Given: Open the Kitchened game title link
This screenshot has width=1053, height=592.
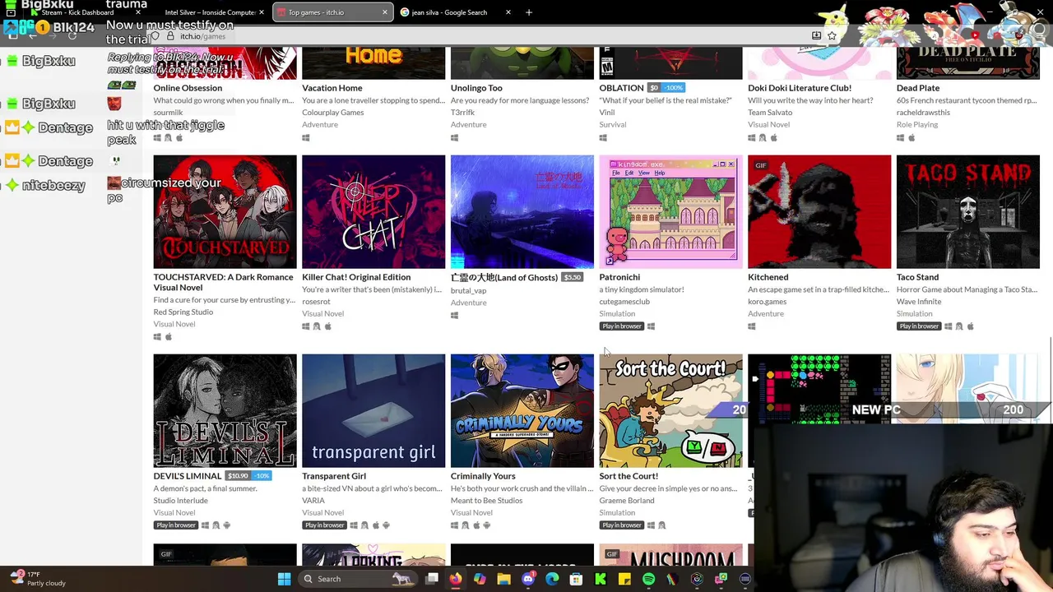Looking at the screenshot, I should (768, 277).
